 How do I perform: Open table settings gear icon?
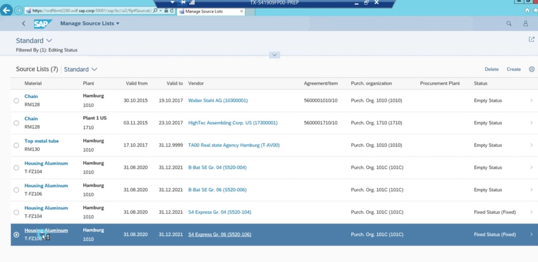pos(532,69)
